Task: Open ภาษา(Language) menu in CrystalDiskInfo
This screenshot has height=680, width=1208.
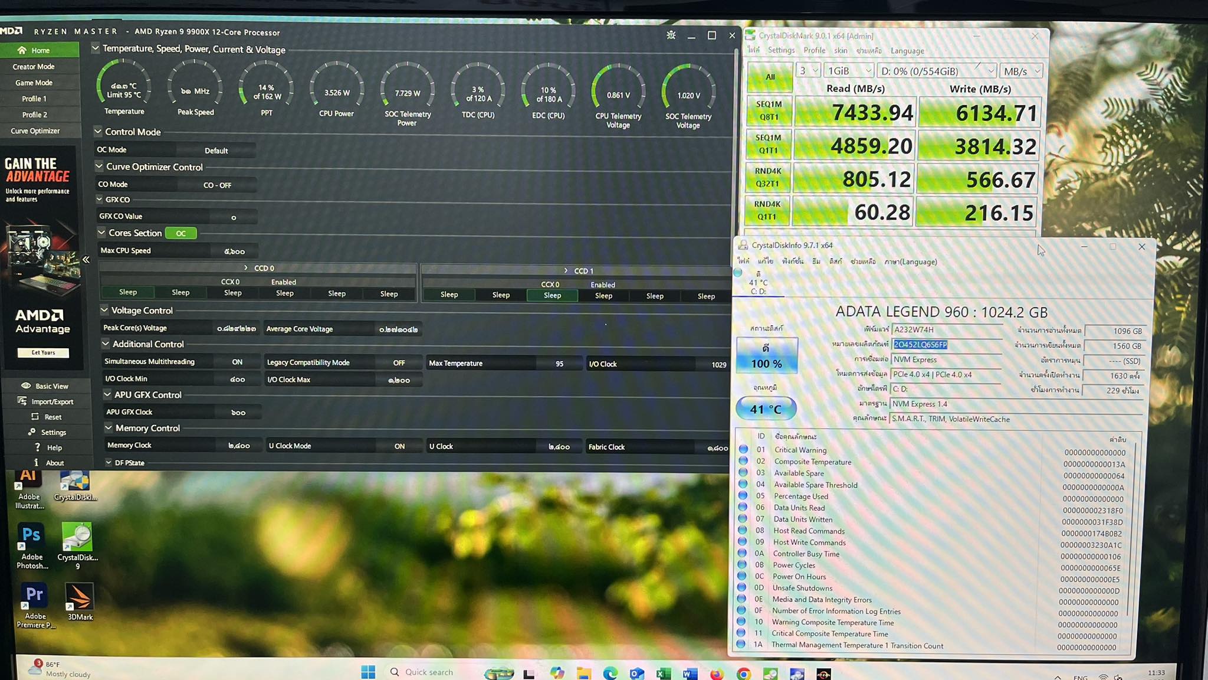Action: pyautogui.click(x=910, y=262)
